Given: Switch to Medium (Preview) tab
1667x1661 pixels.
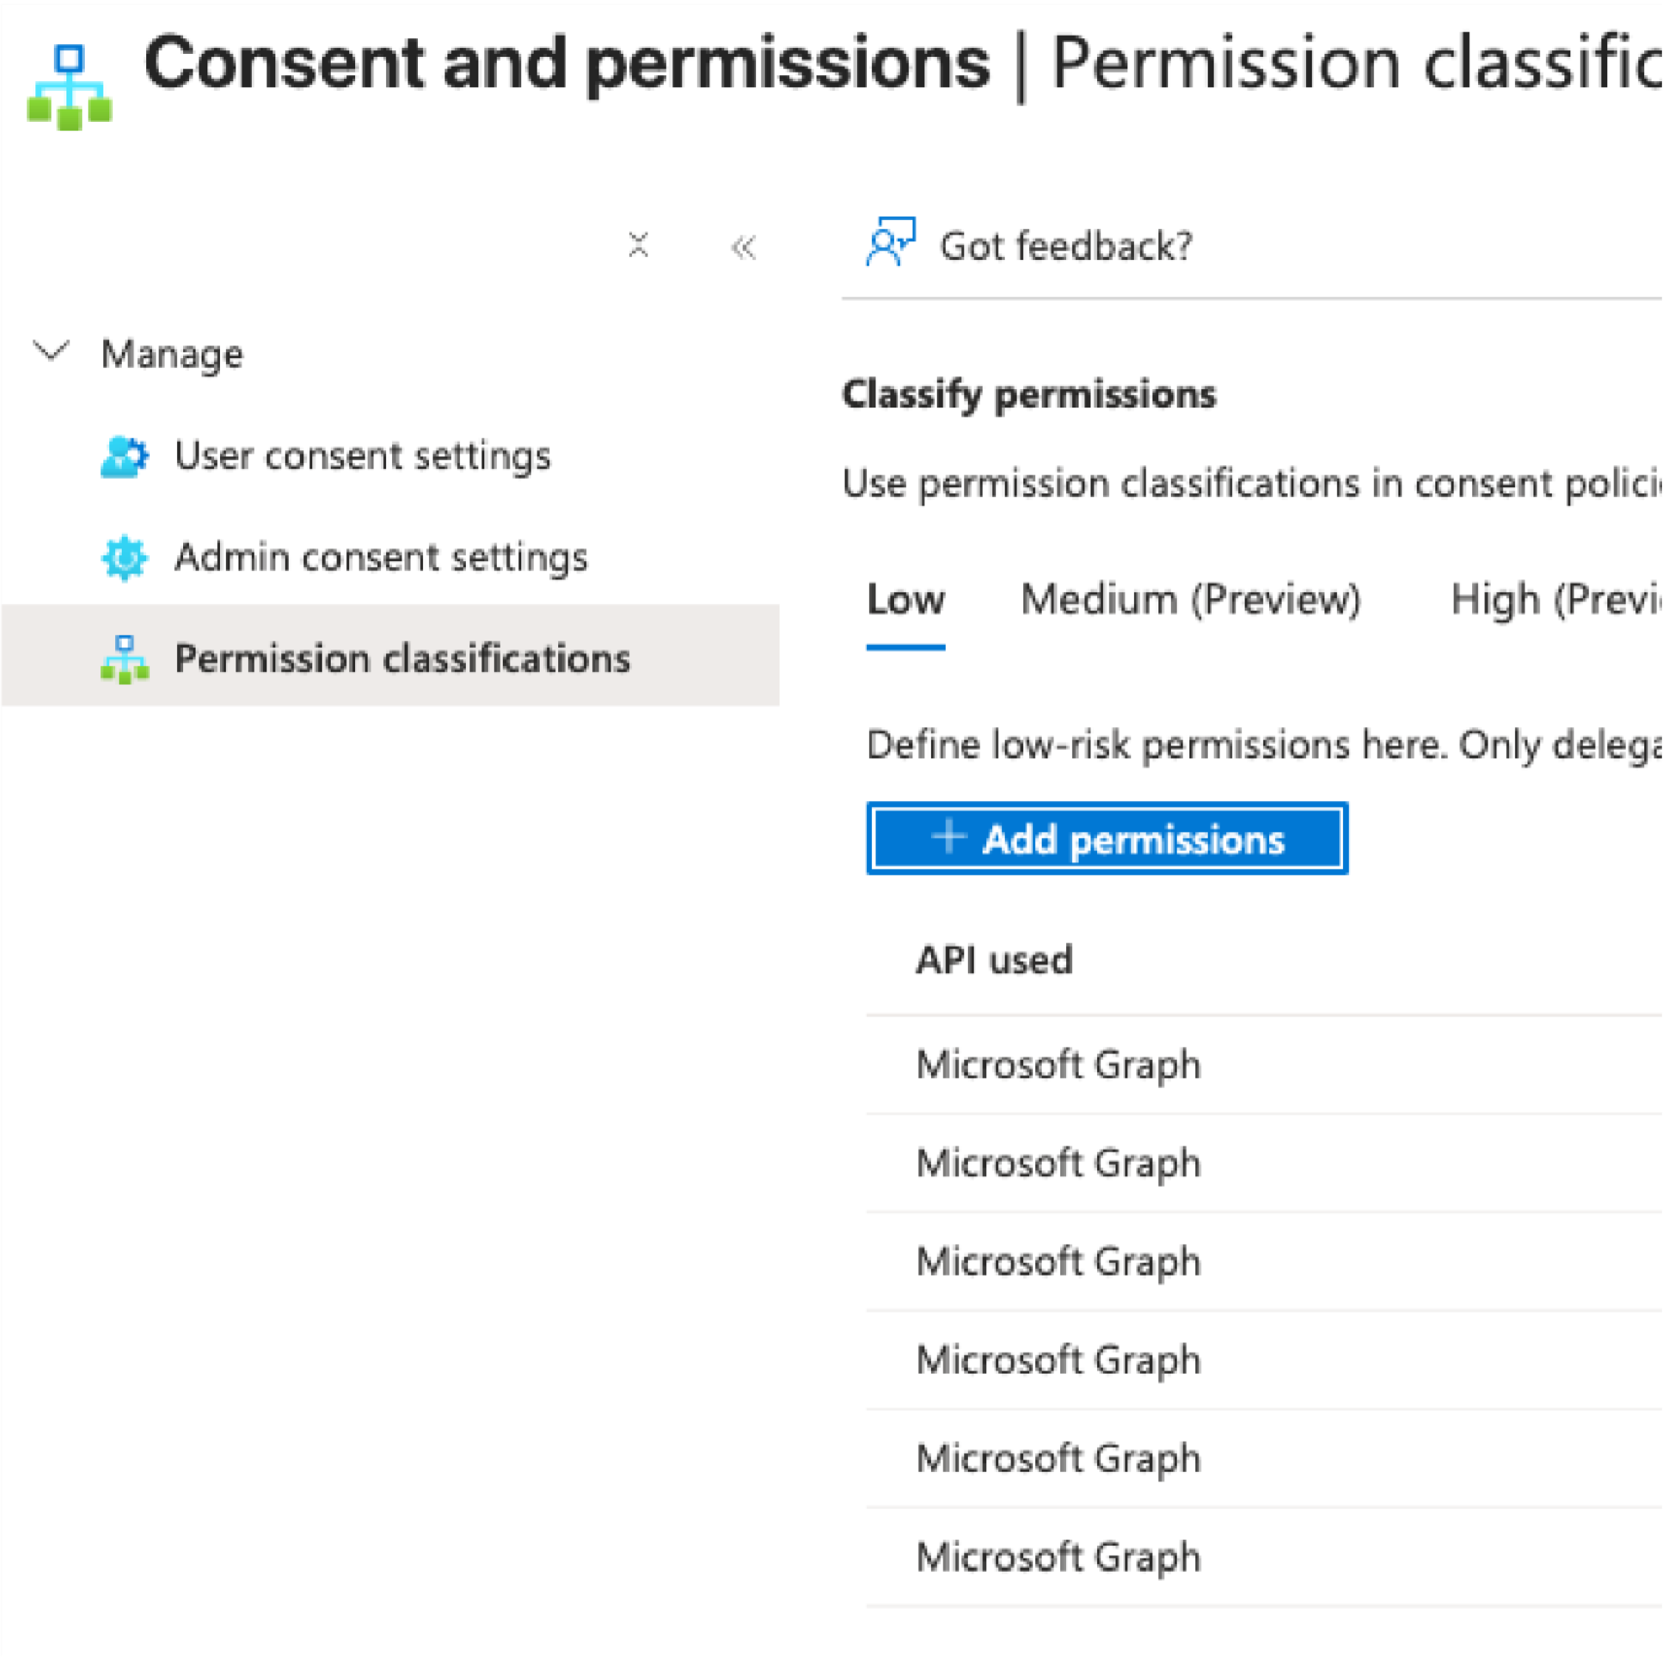Looking at the screenshot, I should 1190,599.
